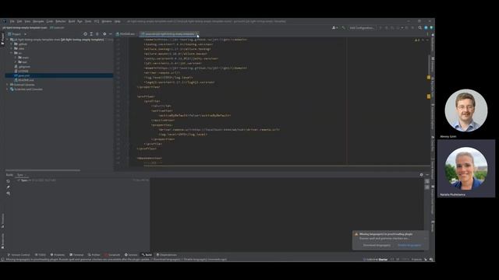The width and height of the screenshot is (499, 280).
Task: Open the Dependencies tool window
Action: coord(167,255)
